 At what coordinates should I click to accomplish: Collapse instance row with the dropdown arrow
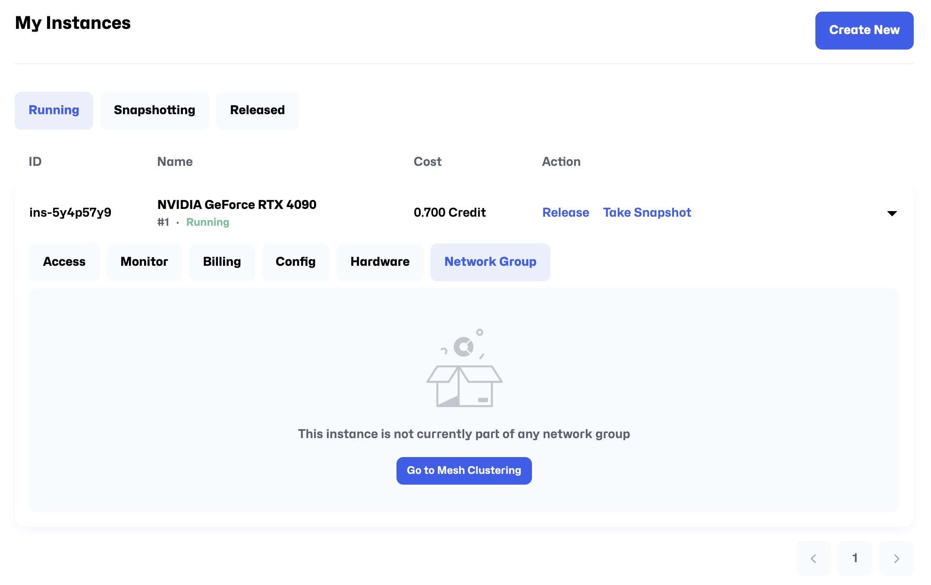892,213
